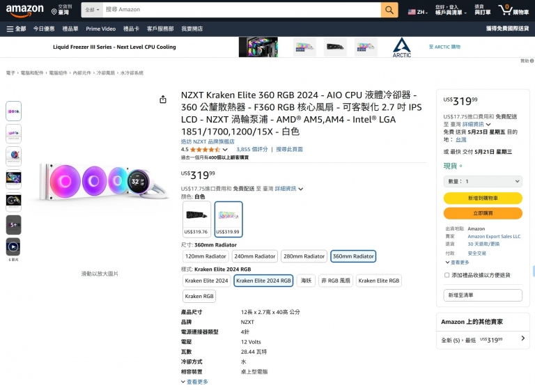Open the hamburger all-categories menu icon
Screen dimensions: 535x390
tap(10, 29)
